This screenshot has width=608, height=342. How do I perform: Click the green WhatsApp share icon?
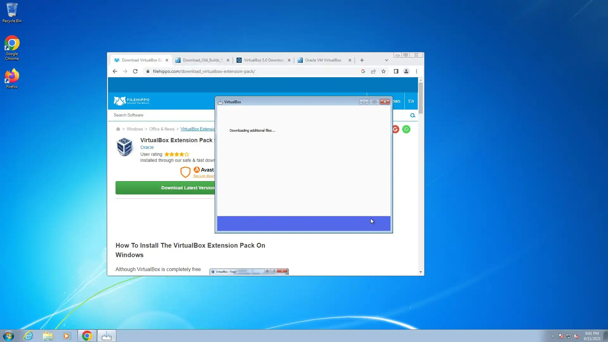pos(406,129)
